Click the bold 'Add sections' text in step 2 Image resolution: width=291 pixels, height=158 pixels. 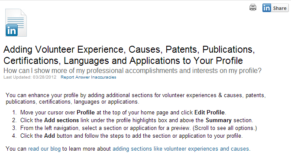(61, 120)
